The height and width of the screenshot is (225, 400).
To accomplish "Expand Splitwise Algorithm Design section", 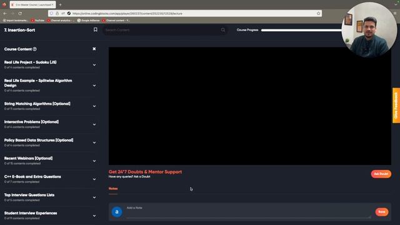I will (94, 86).
